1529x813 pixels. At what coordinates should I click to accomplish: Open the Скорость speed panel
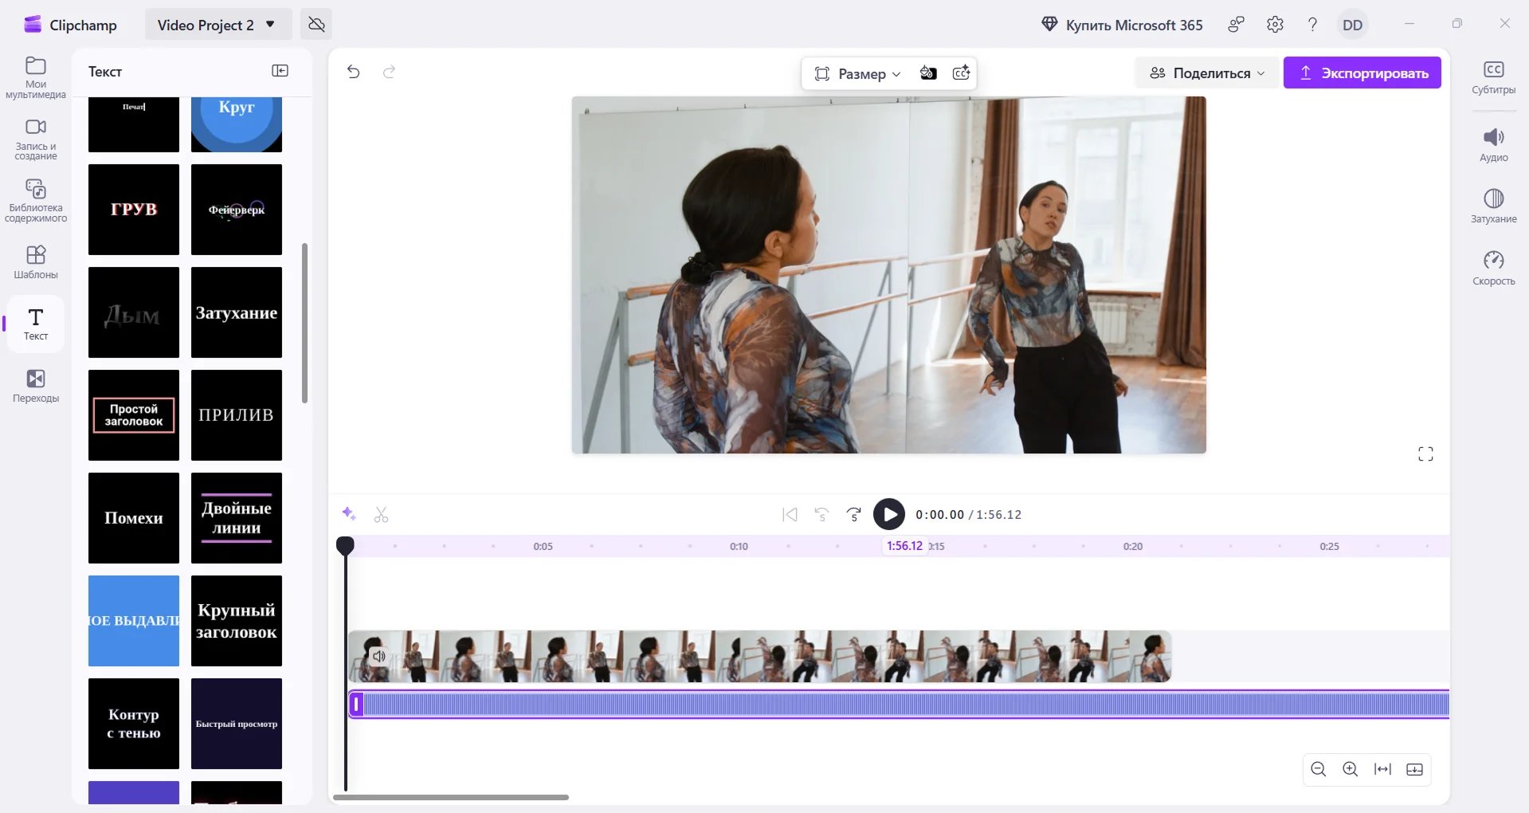click(x=1493, y=269)
